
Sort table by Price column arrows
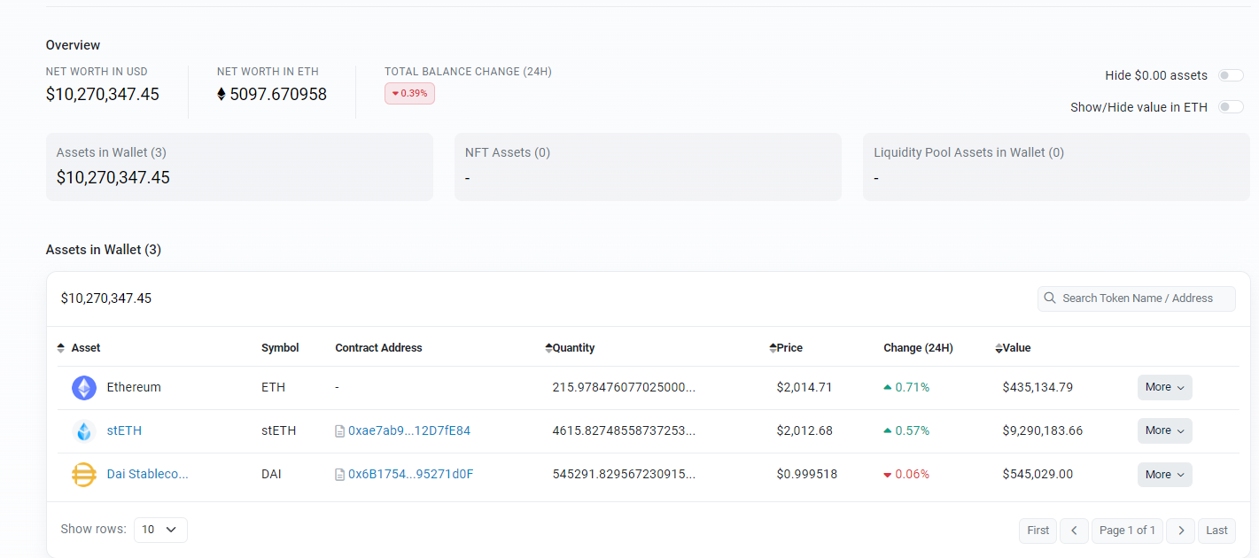pyautogui.click(x=773, y=348)
